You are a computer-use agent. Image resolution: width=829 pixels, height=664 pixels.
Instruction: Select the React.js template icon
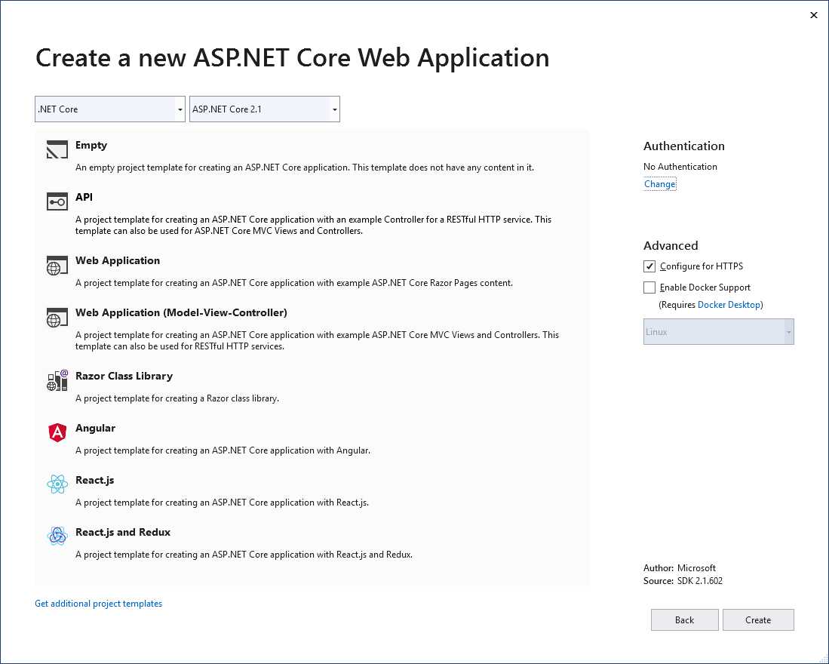point(57,484)
